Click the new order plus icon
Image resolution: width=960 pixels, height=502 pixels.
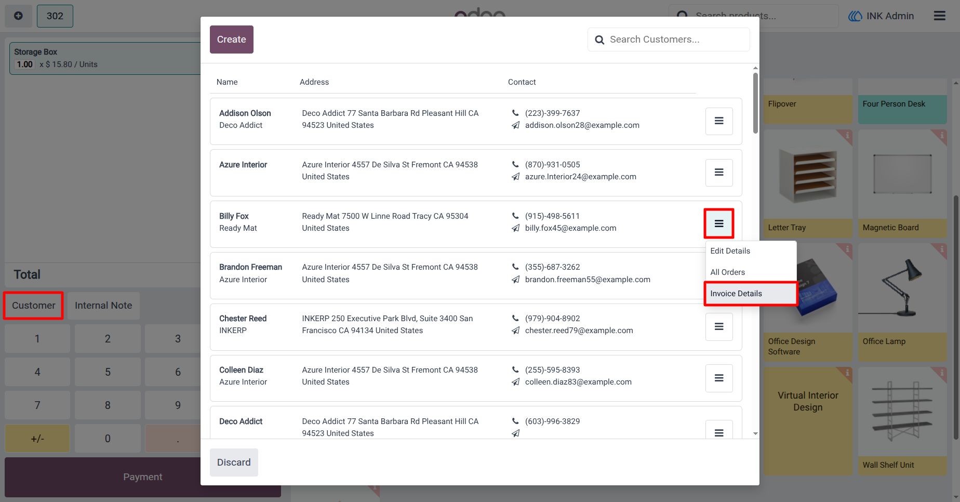18,16
